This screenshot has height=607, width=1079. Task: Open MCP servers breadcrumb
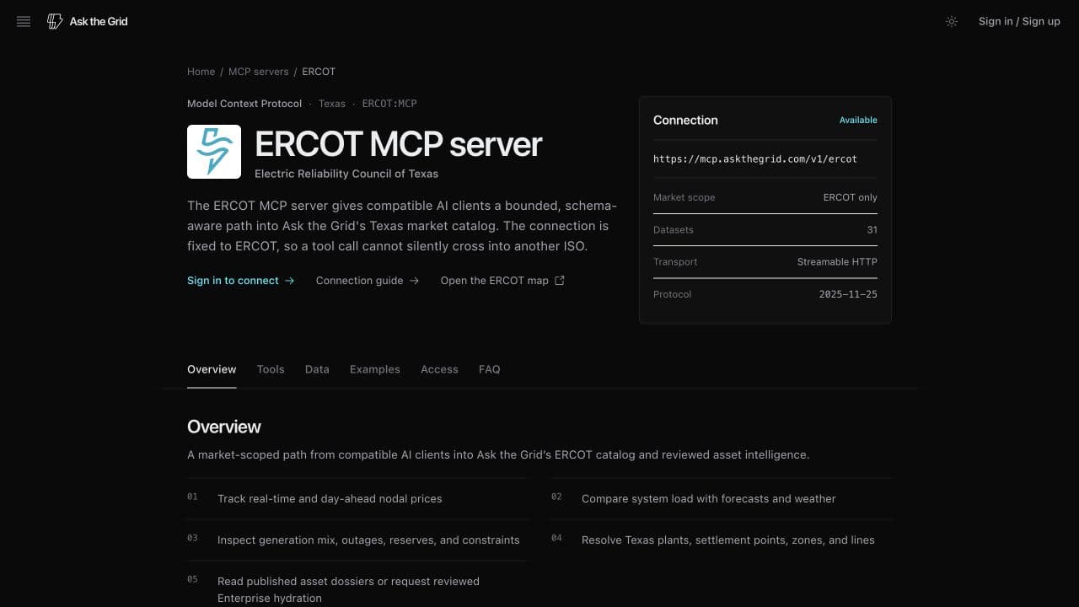tap(258, 72)
